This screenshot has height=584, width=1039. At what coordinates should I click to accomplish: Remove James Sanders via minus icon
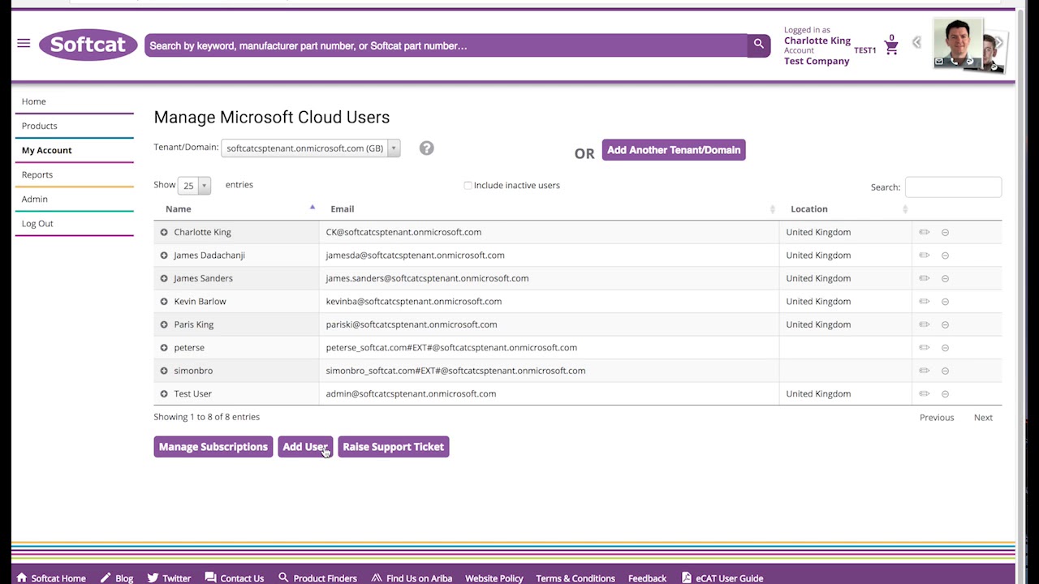coord(945,278)
